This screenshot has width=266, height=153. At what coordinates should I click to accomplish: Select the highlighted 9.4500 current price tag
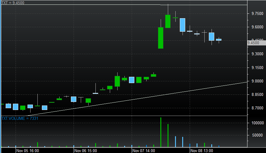(x=256, y=43)
